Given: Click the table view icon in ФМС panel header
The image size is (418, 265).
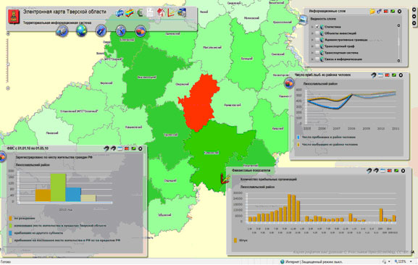Looking at the screenshot, I should click(x=120, y=148).
